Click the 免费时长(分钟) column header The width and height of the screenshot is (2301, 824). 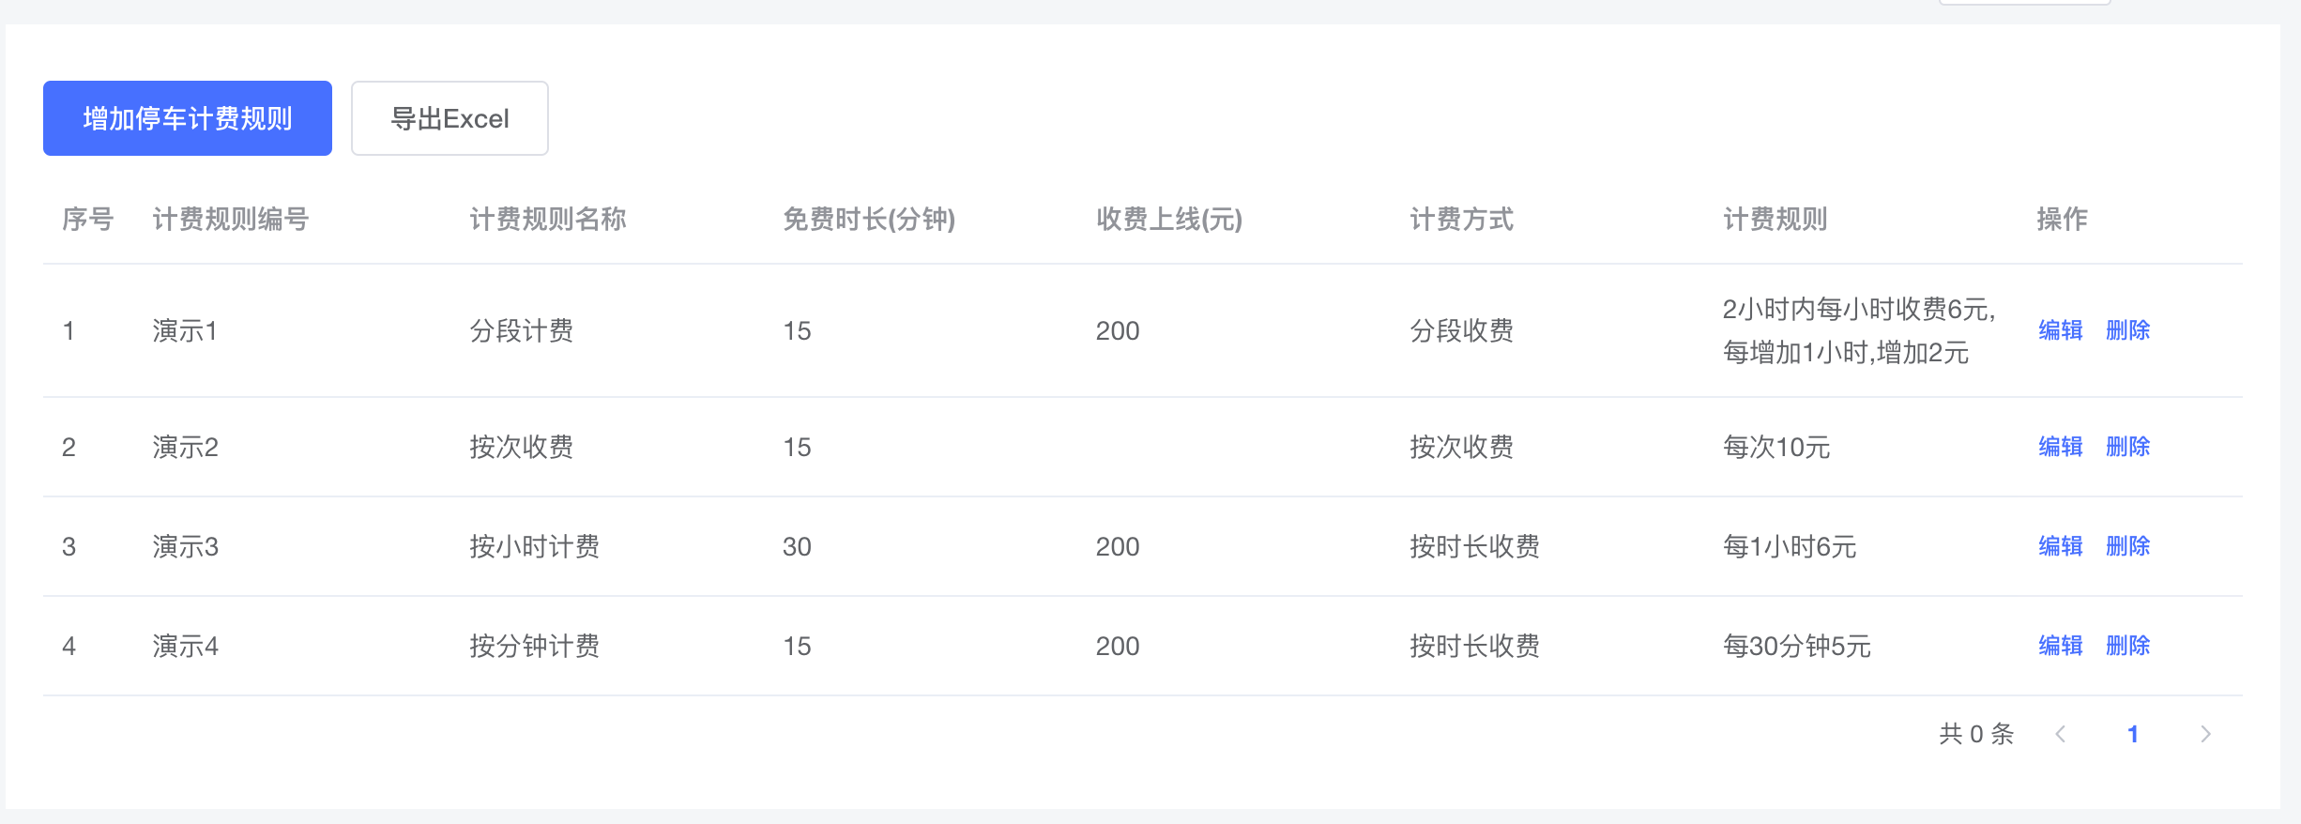coord(869,221)
